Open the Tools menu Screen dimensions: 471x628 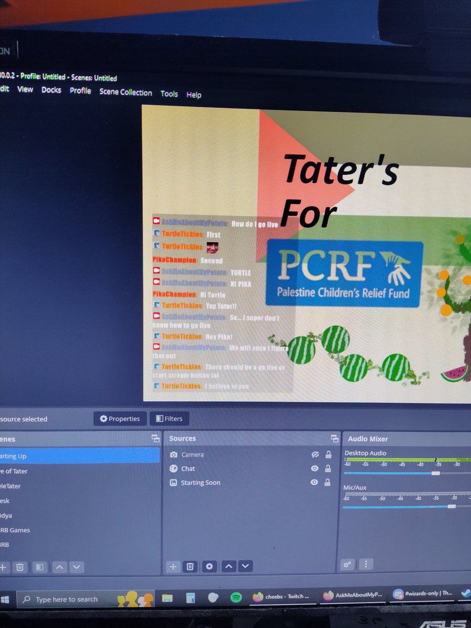(x=169, y=94)
